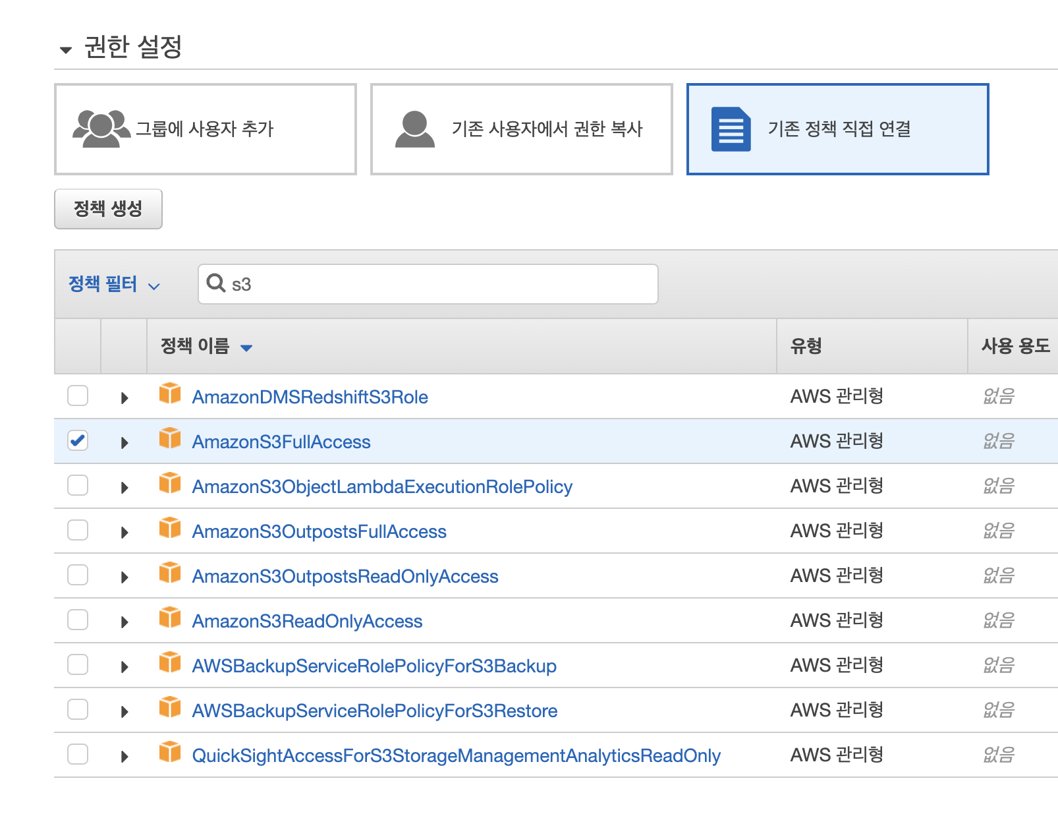Open the QuickSightAccessForS3StorageManagementAnalyticsReadOnly link
Screen dimensions: 1058x820
(457, 755)
